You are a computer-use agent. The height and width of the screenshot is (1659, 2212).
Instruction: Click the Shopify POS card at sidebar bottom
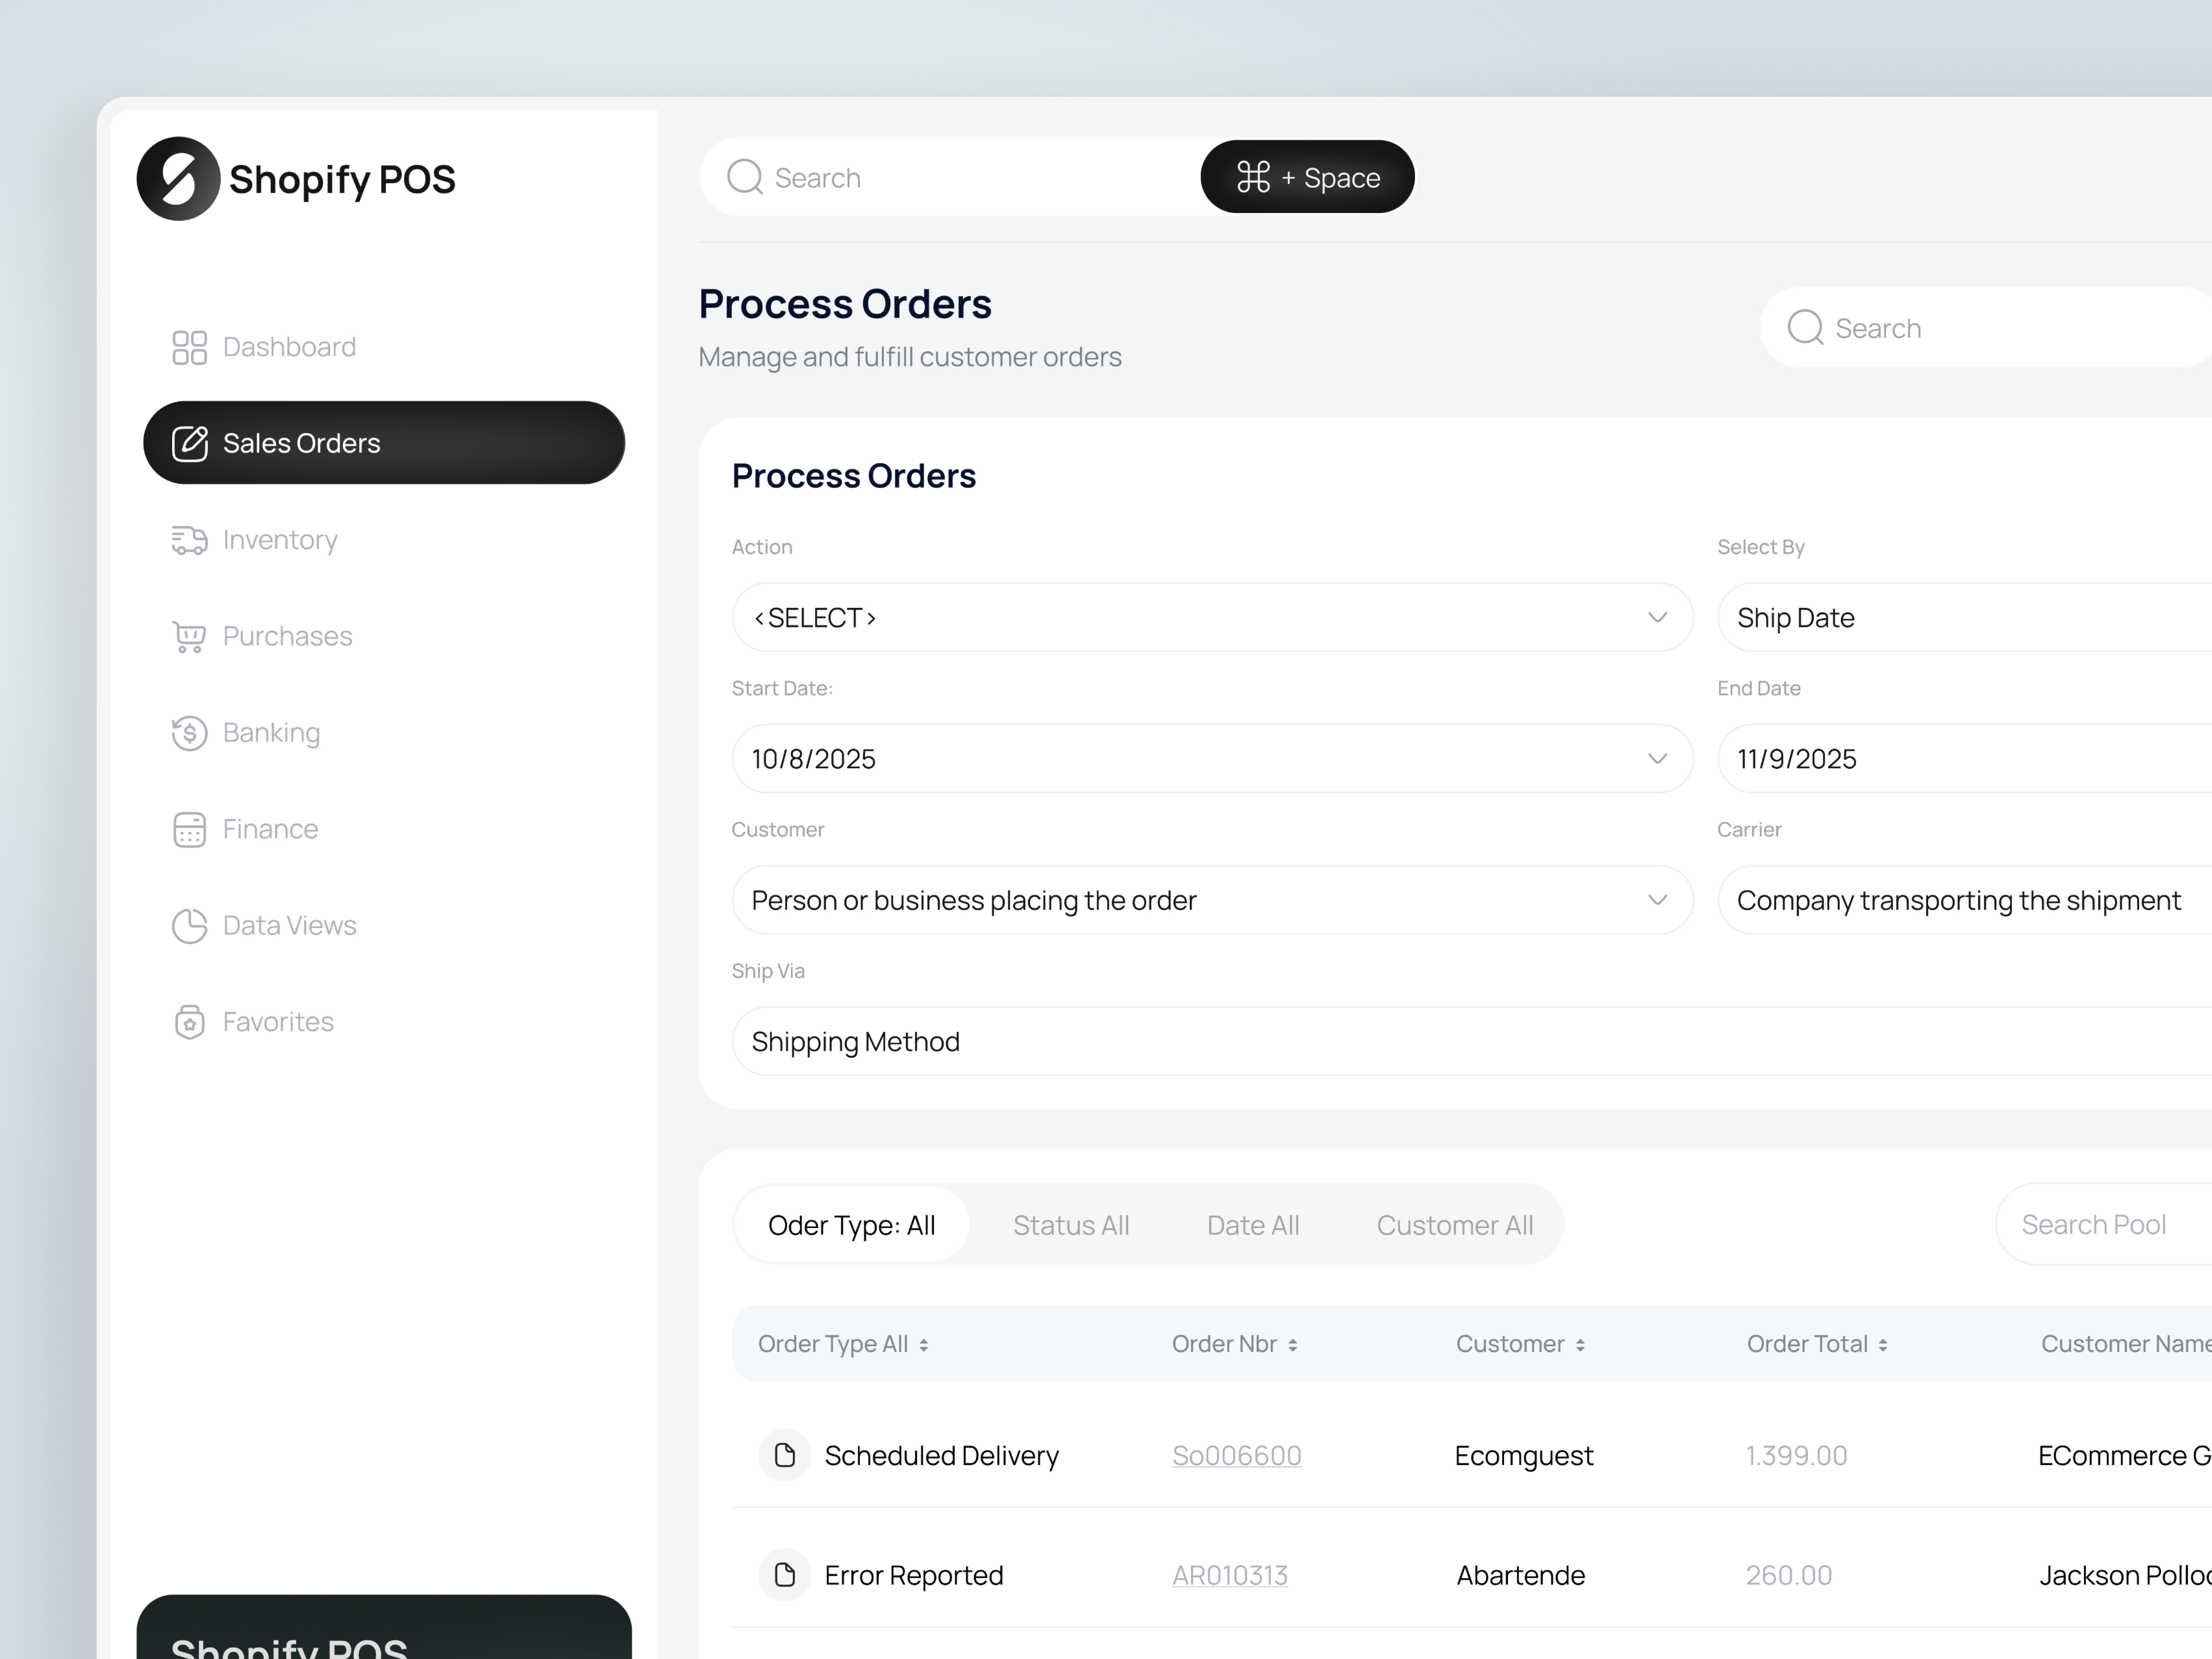384,1627
